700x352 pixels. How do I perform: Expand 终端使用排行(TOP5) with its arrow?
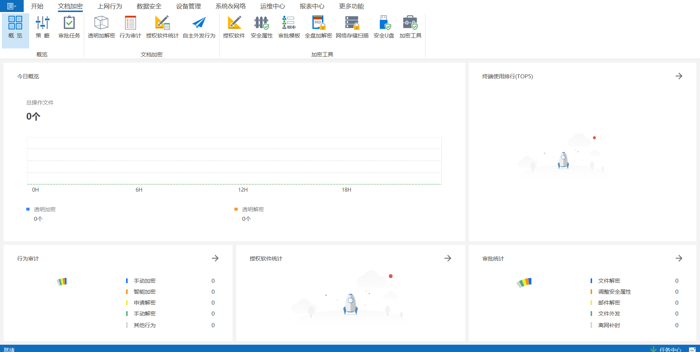click(x=678, y=76)
